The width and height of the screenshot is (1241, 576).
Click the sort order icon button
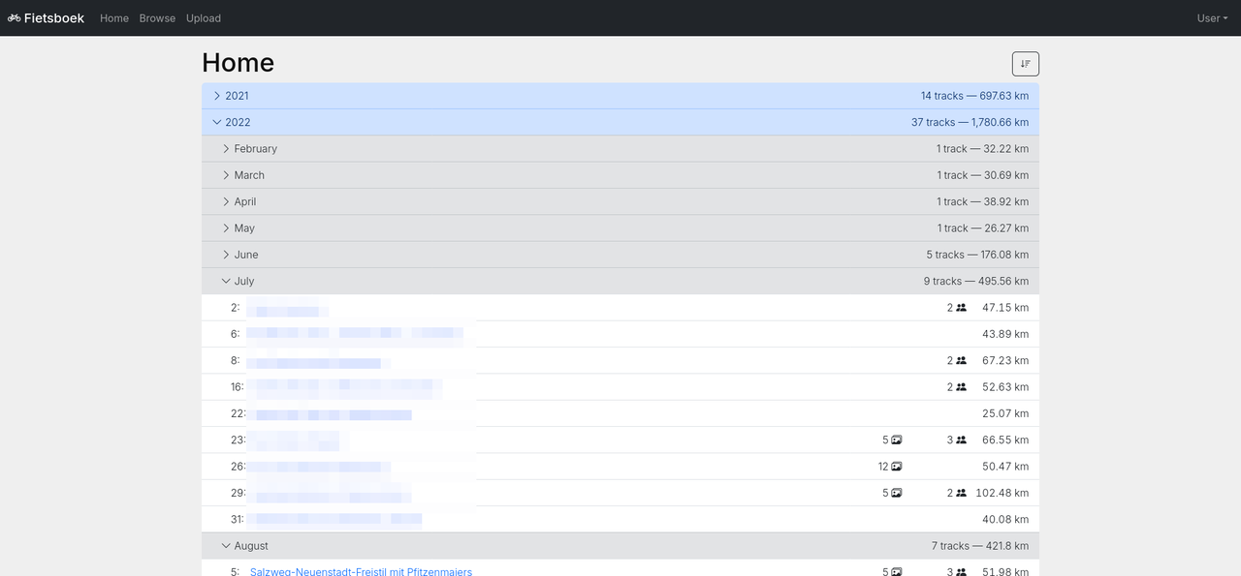[1025, 64]
